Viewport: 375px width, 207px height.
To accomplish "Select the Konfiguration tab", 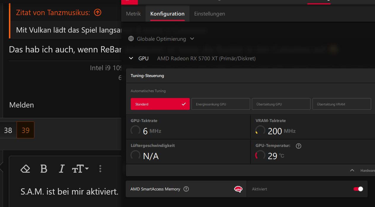I will tap(167, 14).
